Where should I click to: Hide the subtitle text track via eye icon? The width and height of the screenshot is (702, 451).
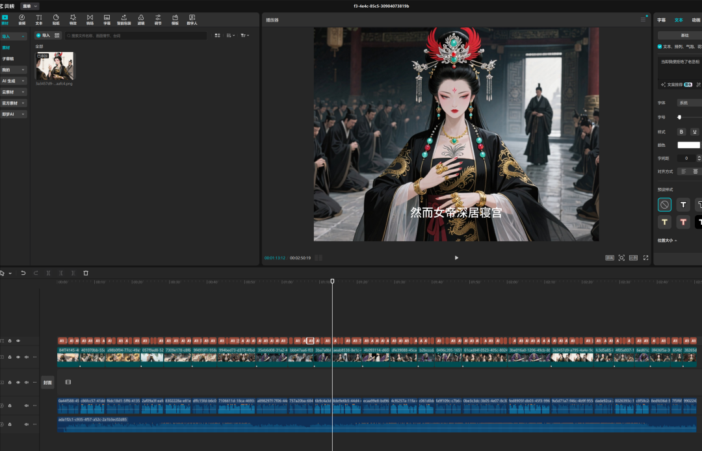[18, 341]
